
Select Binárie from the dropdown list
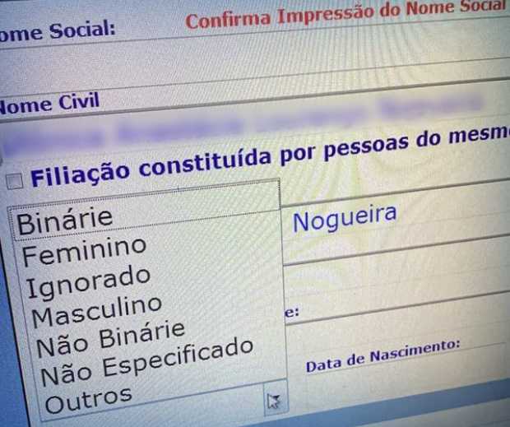coord(64,220)
